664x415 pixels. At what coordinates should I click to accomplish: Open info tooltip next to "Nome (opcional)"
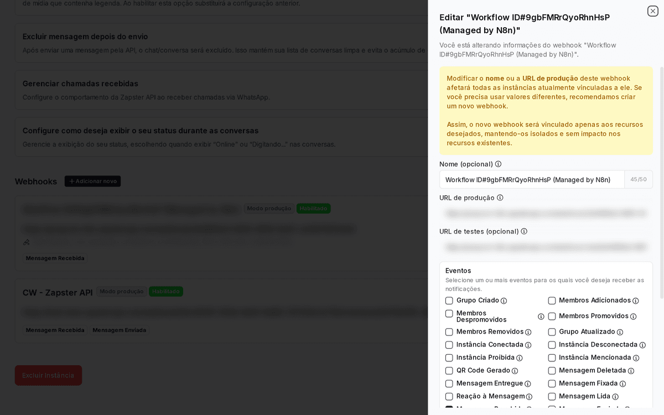pos(499,164)
